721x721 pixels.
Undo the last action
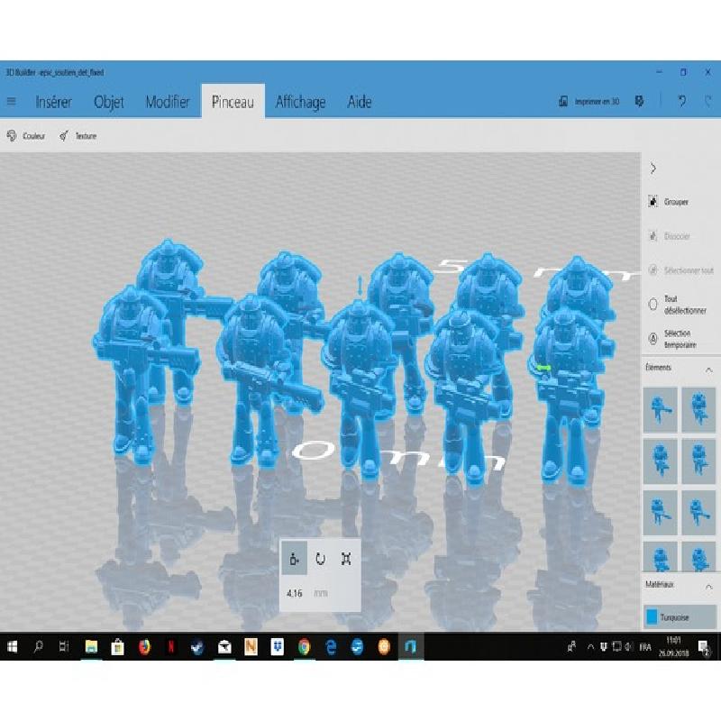coord(682,101)
